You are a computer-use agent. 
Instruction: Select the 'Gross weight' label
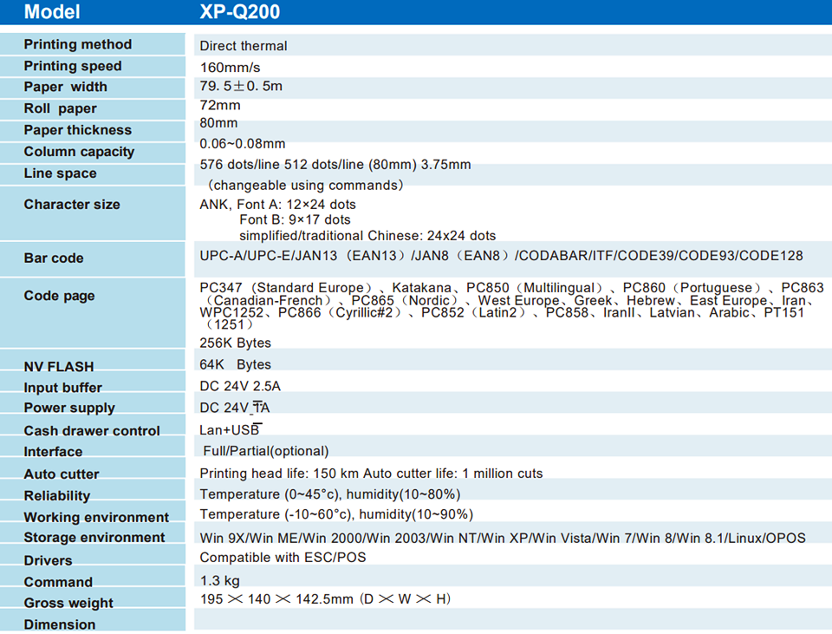68,603
